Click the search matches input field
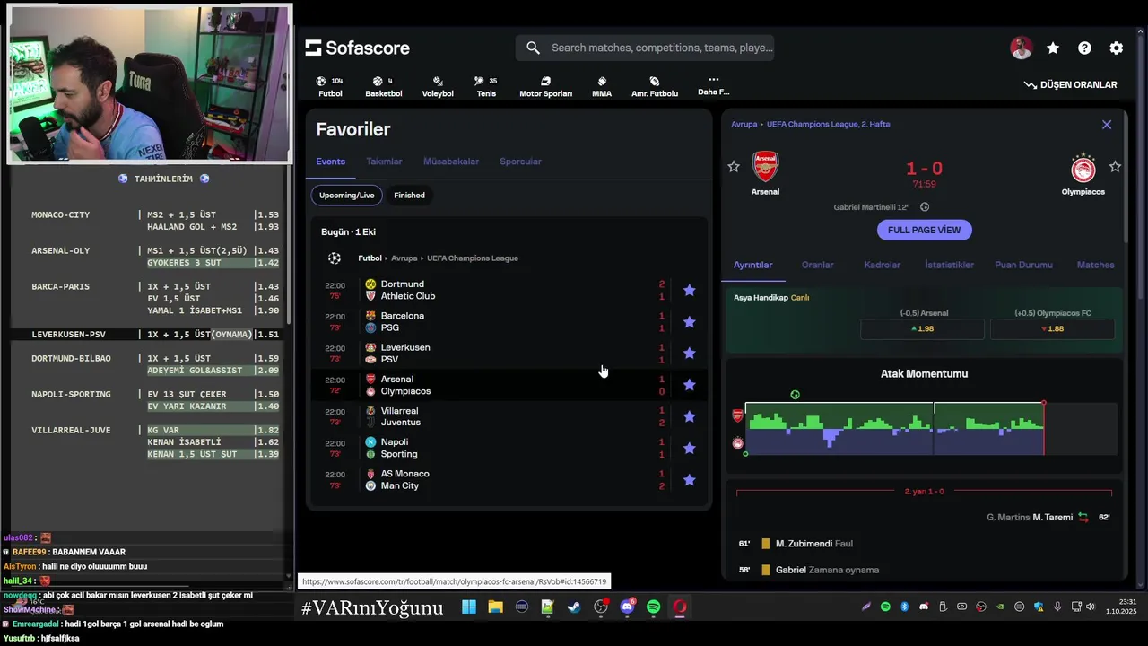1148x646 pixels. (x=645, y=48)
